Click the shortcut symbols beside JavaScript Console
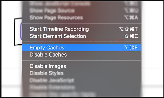 pos(131,4)
